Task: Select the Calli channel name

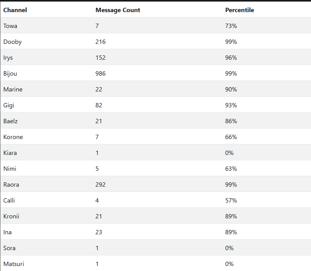Action: click(x=9, y=200)
